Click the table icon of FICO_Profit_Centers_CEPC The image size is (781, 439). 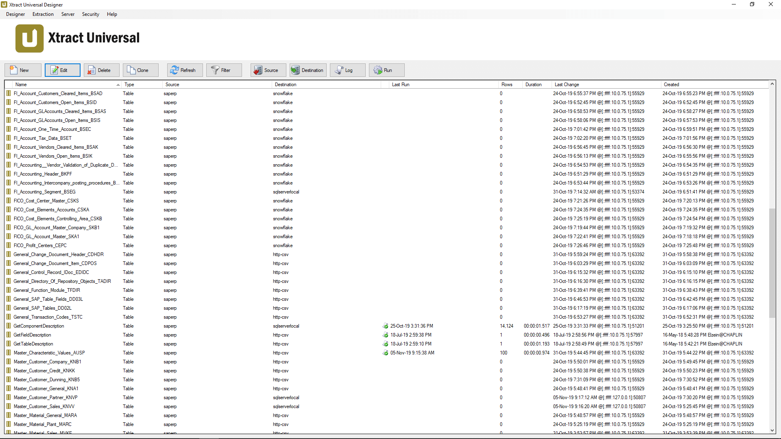9,246
